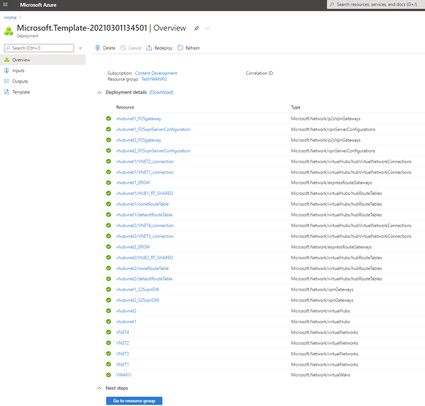425x406 pixels.
Task: Click the green status icon for vhubvnet1_ERGW
Action: pos(108,182)
